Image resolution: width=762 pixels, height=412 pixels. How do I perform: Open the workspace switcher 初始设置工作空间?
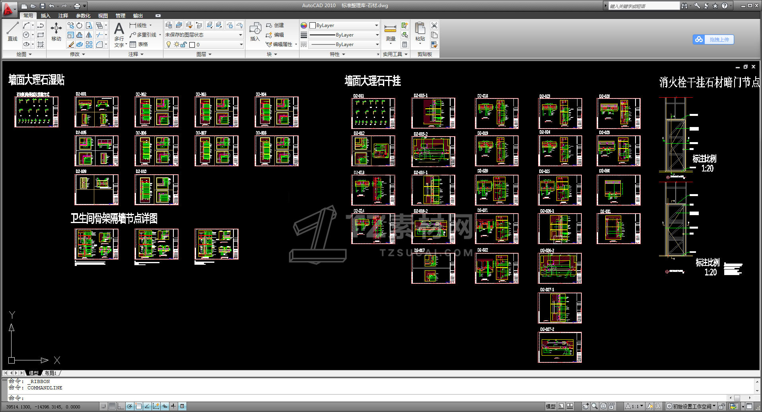(691, 406)
